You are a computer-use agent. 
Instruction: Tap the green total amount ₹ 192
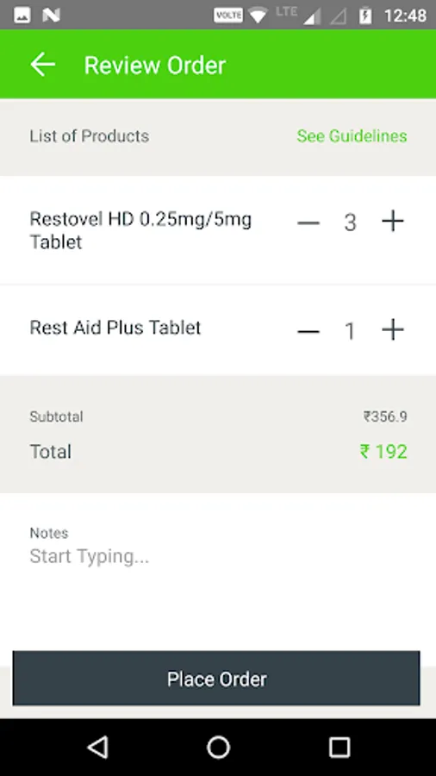383,451
